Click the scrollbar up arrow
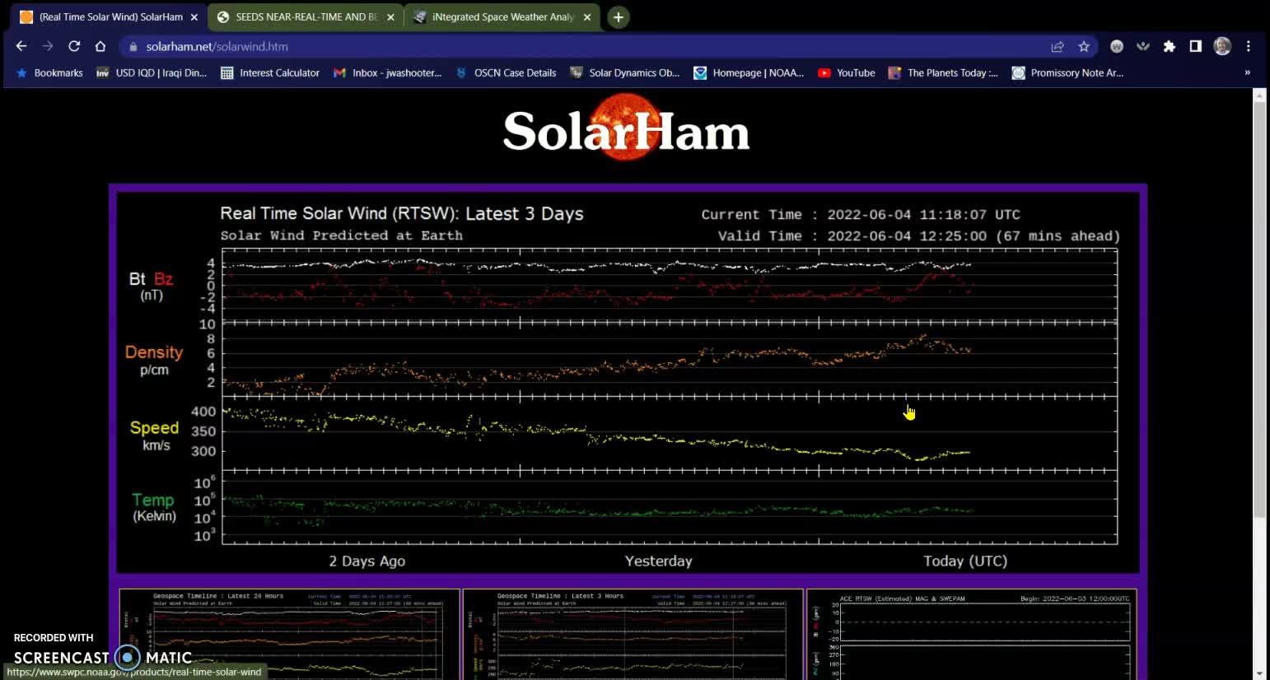1270x680 pixels. [x=1259, y=95]
